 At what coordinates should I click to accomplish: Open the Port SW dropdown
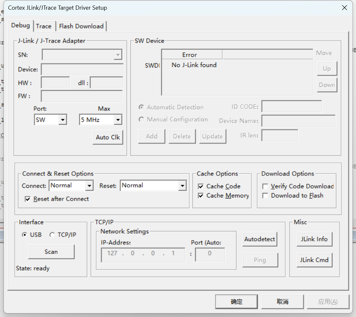[50, 120]
